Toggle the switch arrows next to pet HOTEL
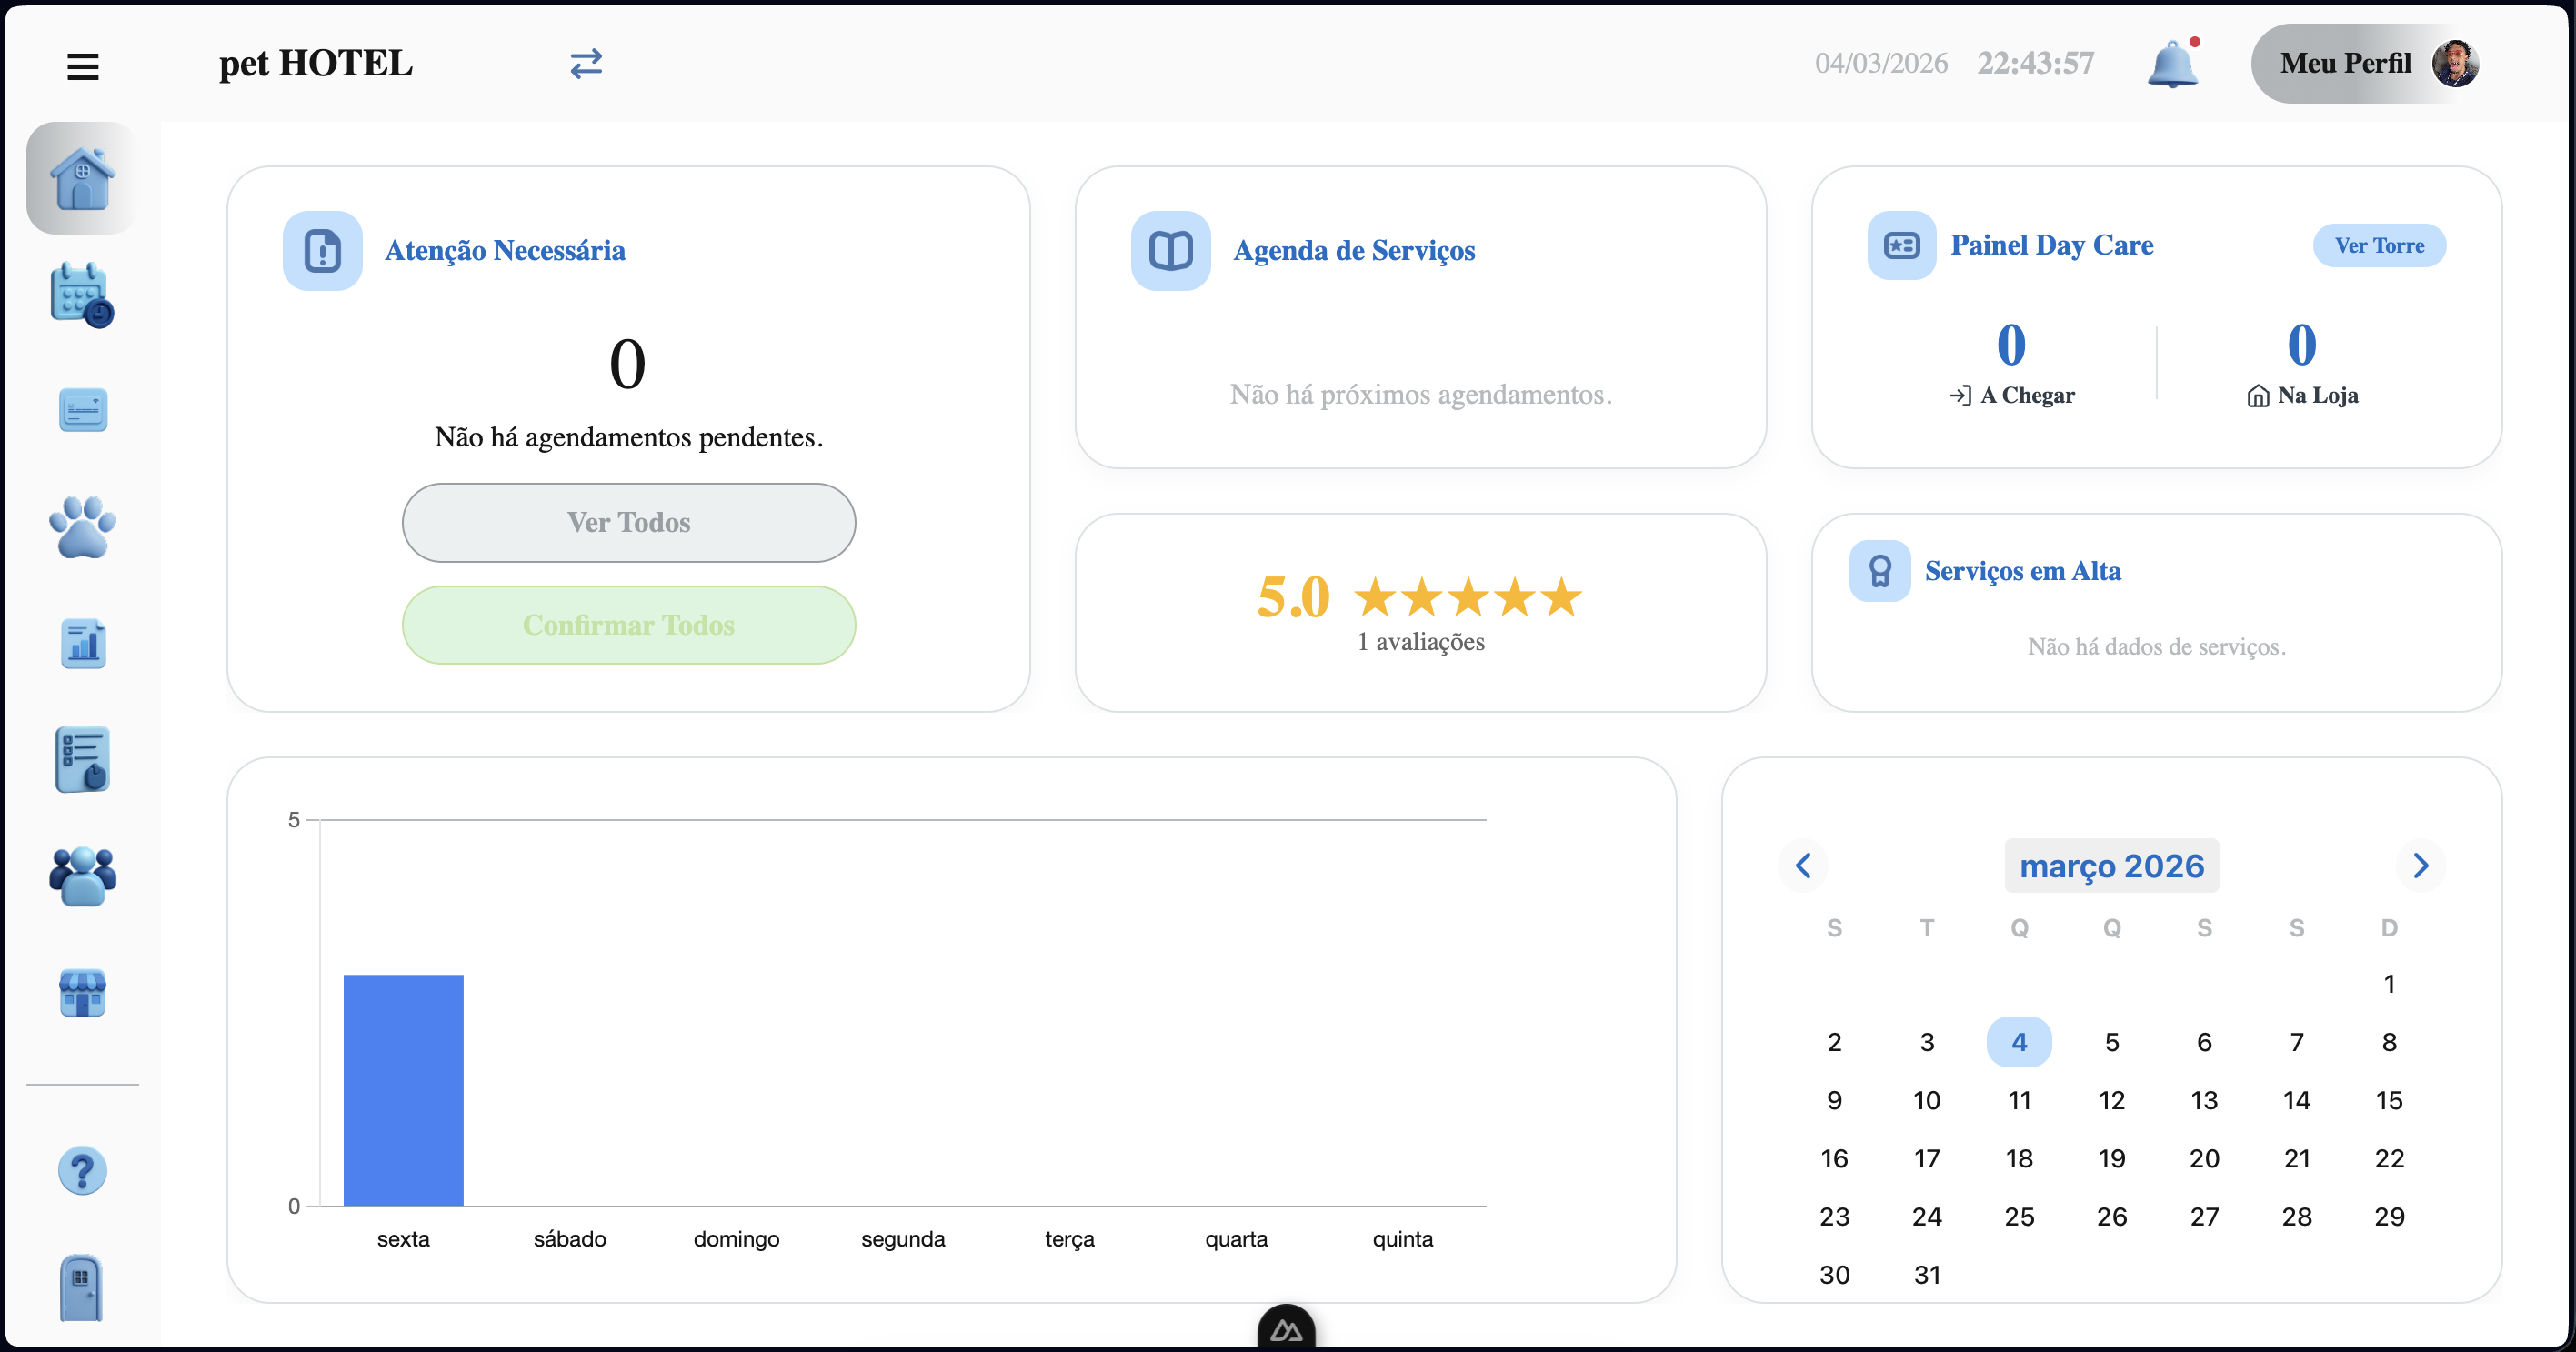This screenshot has width=2576, height=1352. [x=586, y=64]
